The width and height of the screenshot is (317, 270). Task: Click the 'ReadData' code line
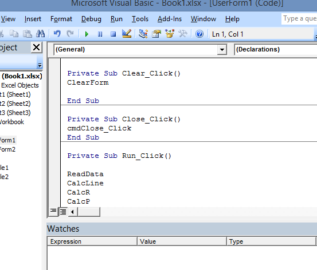coord(85,174)
